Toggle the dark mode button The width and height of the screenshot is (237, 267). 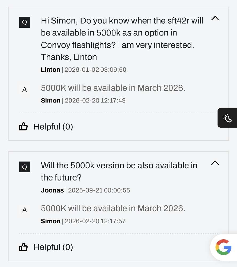tap(227, 118)
